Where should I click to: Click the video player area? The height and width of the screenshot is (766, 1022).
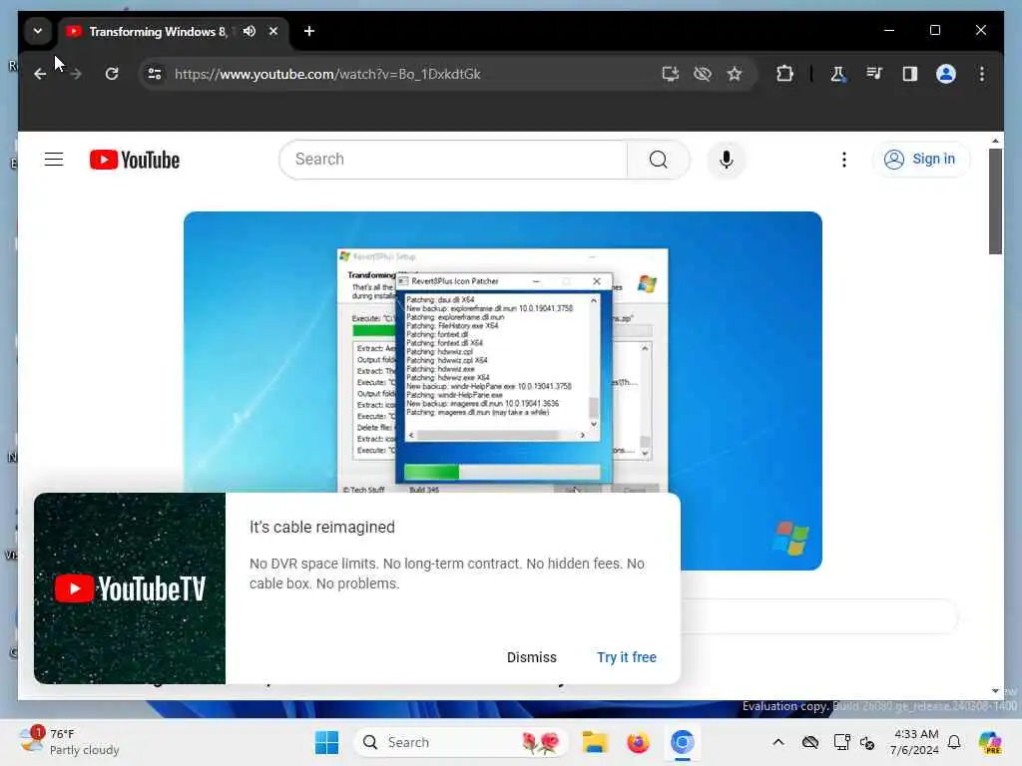tap(503, 391)
